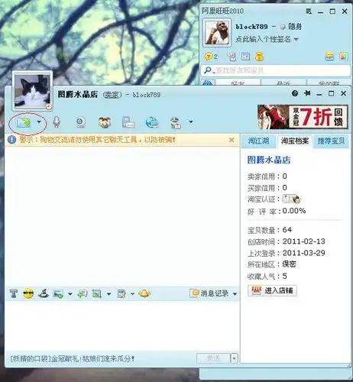Expand 消息记录 dropdown arrow
The height and width of the screenshot is (382, 353).
pyautogui.click(x=235, y=294)
